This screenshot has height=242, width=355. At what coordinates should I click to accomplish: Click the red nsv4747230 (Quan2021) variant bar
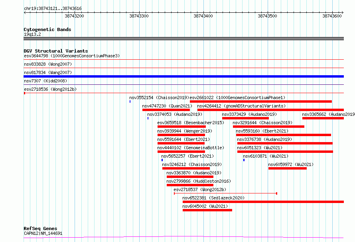coord(166,110)
